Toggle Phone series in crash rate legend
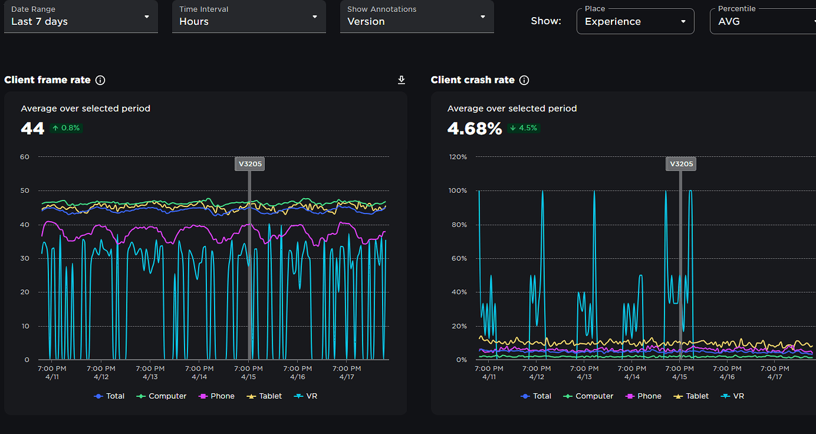This screenshot has width=816, height=434. pos(643,396)
